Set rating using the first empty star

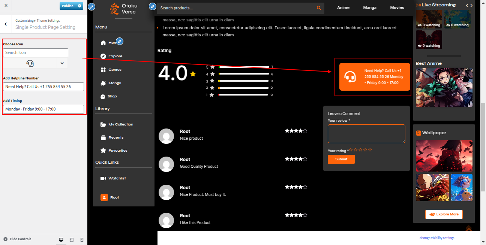tap(351, 150)
